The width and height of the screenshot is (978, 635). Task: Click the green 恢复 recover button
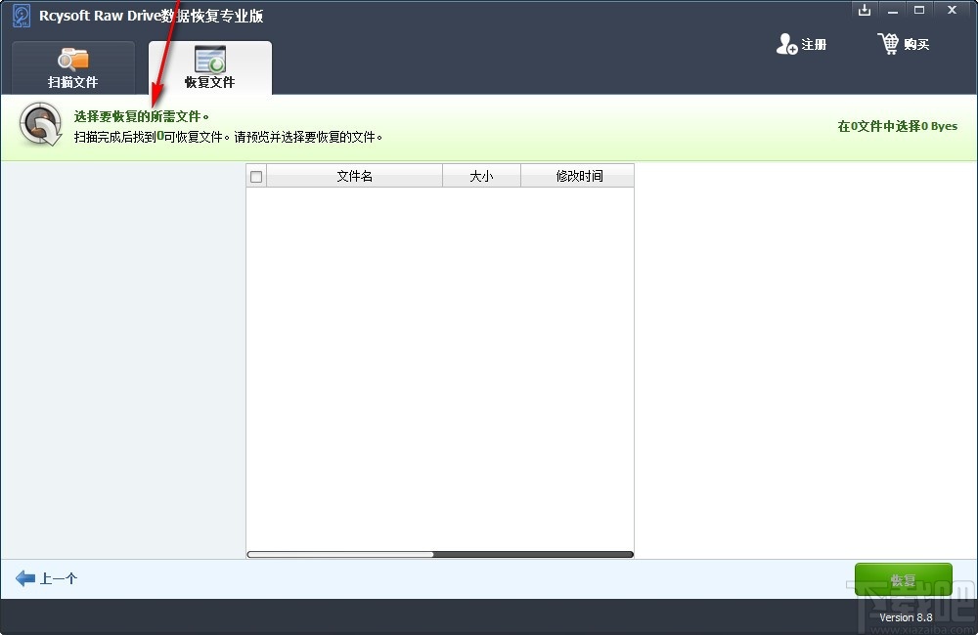coord(903,580)
